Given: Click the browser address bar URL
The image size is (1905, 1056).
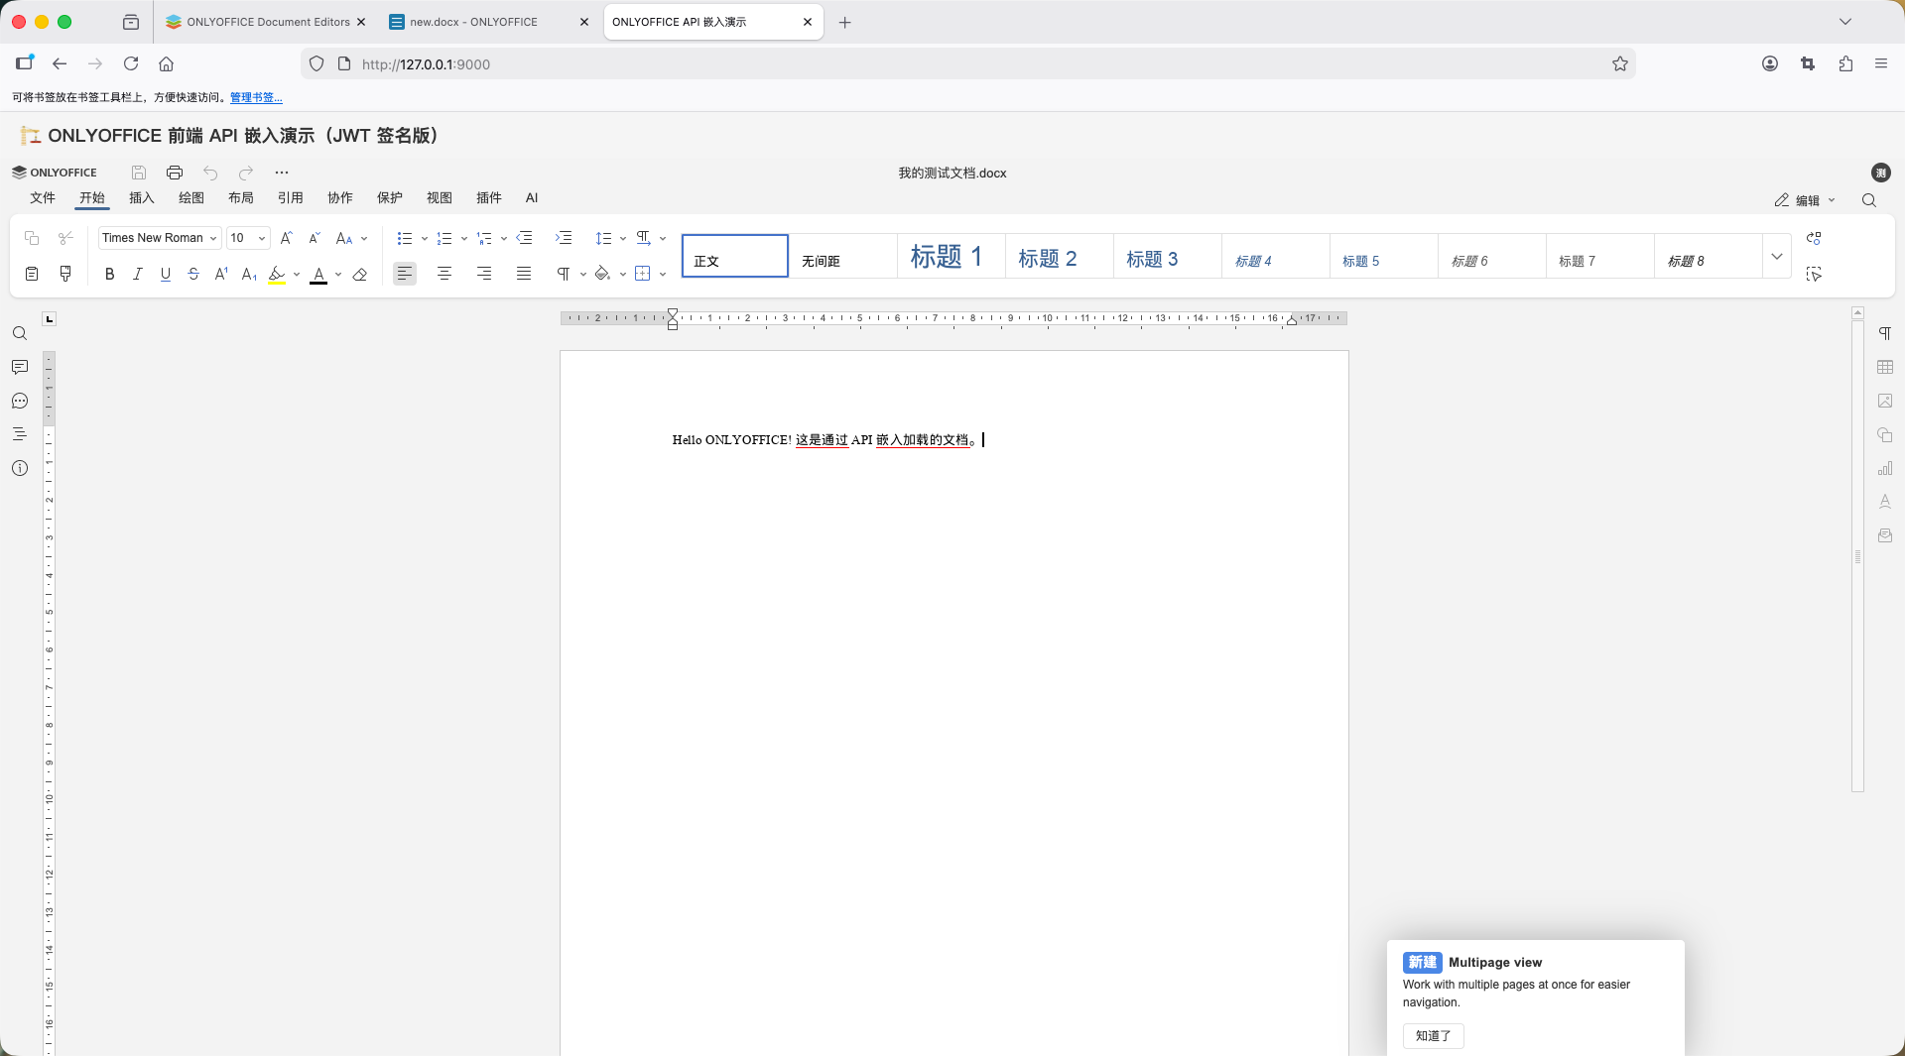Looking at the screenshot, I should (x=426, y=64).
